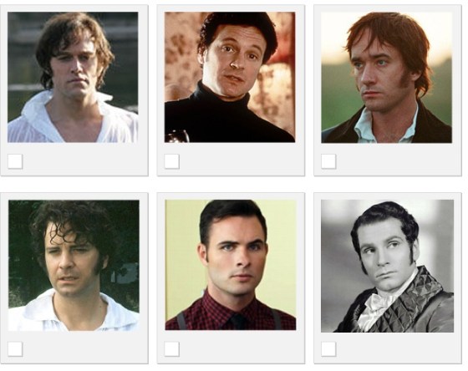Enable the checkbox below the top-left white shirt photo
This screenshot has height=371, width=468.
click(x=15, y=161)
